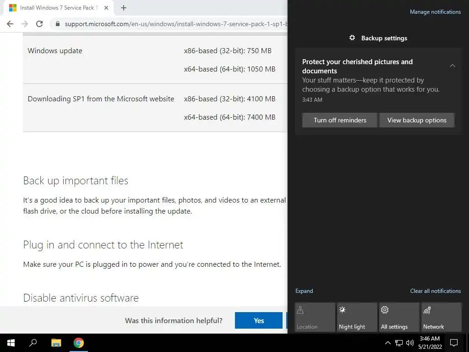This screenshot has height=352, width=469.
Task: Close the Install Windows 7 Service Pack tab
Action: click(x=106, y=8)
